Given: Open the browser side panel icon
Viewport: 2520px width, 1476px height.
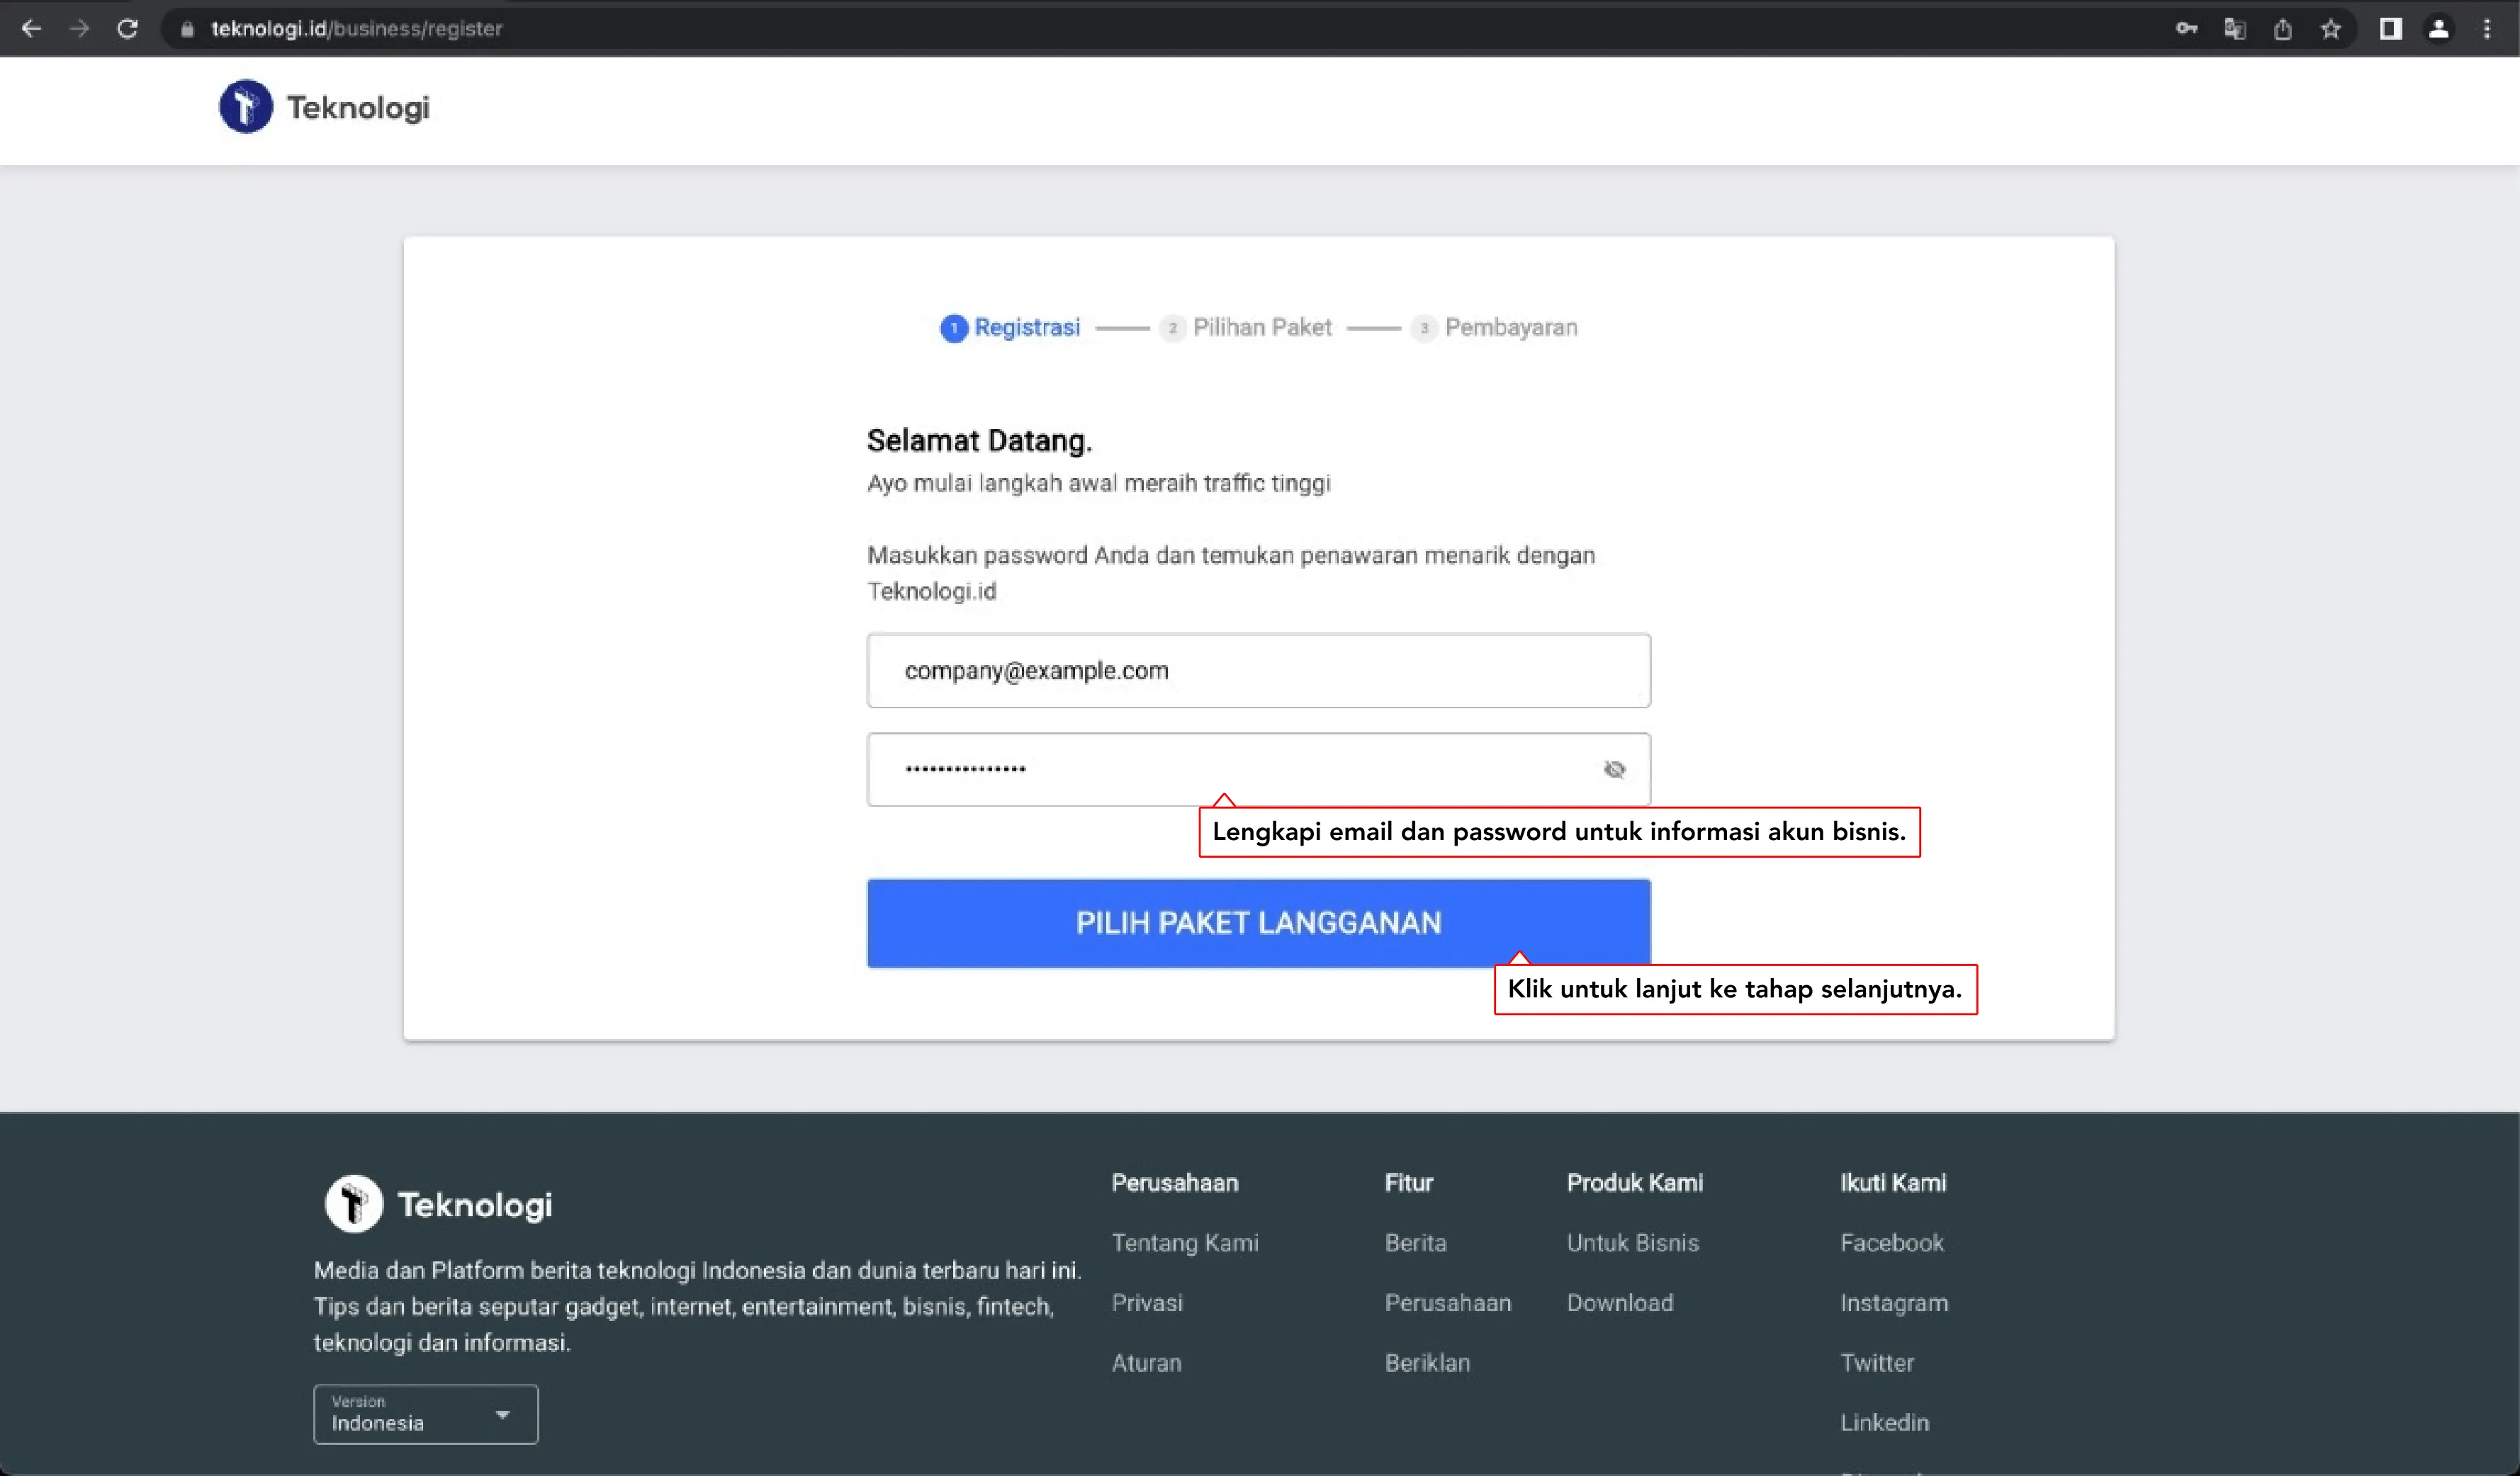Looking at the screenshot, I should pos(2390,29).
